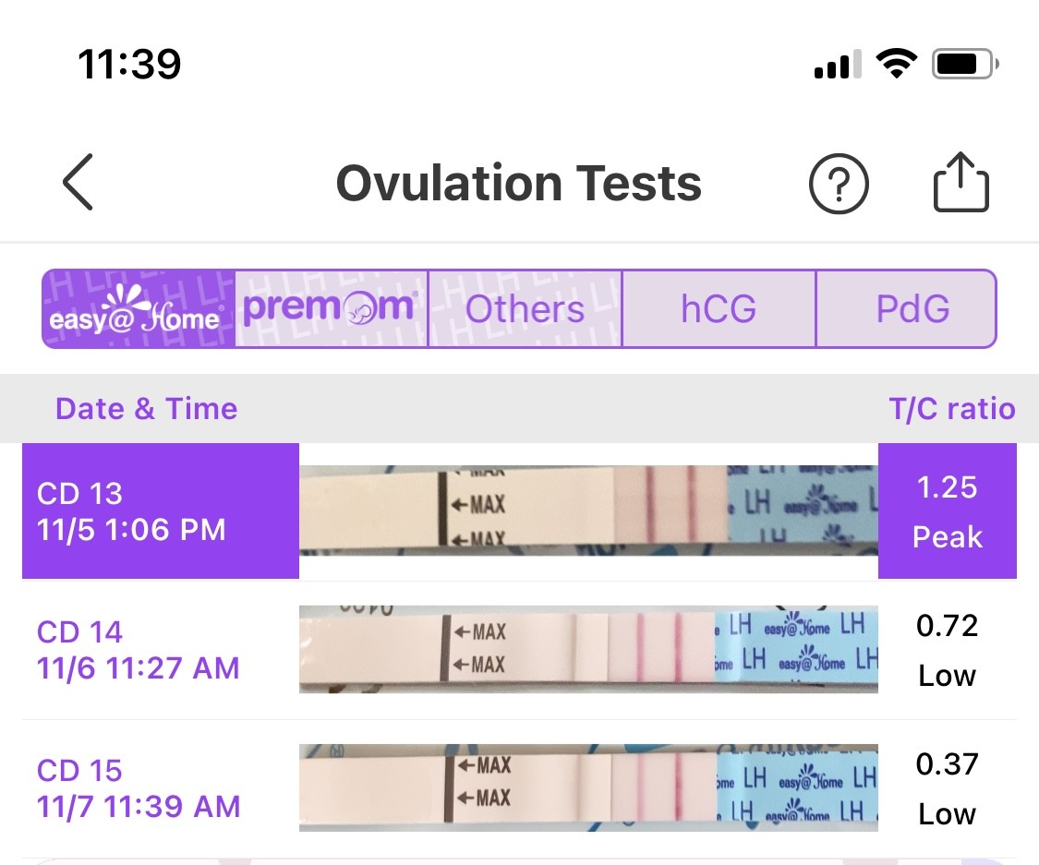Viewport: 1039px width, 865px height.
Task: Open the CD 13 test strip photo
Action: [588, 511]
